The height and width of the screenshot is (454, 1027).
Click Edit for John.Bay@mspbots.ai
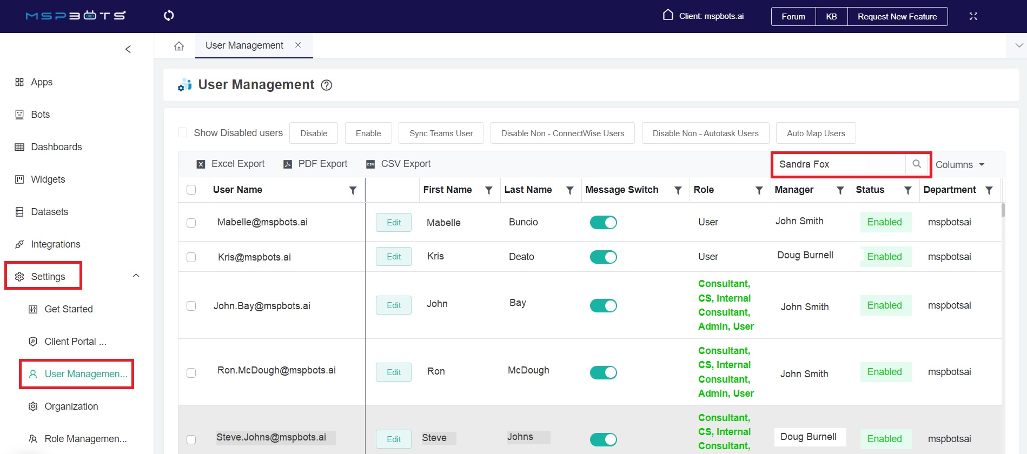pos(394,305)
